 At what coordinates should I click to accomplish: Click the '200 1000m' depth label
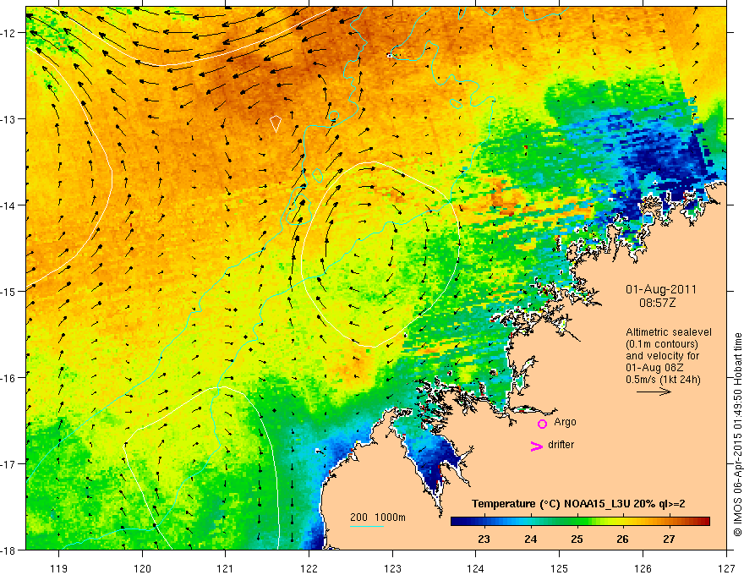pos(378,517)
